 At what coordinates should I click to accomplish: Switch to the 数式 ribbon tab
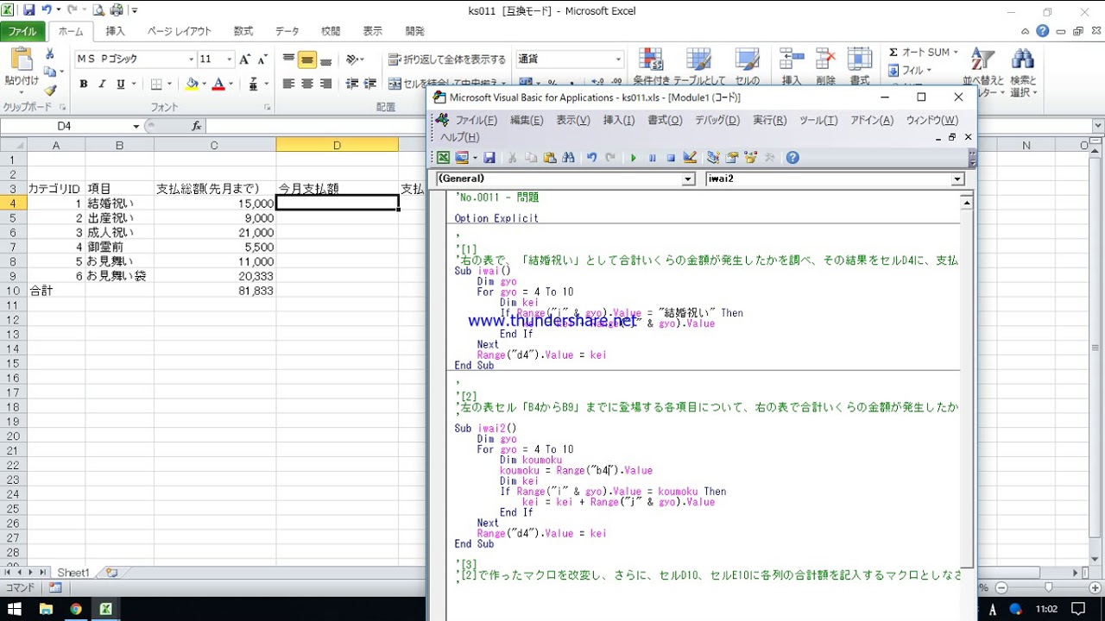[243, 31]
